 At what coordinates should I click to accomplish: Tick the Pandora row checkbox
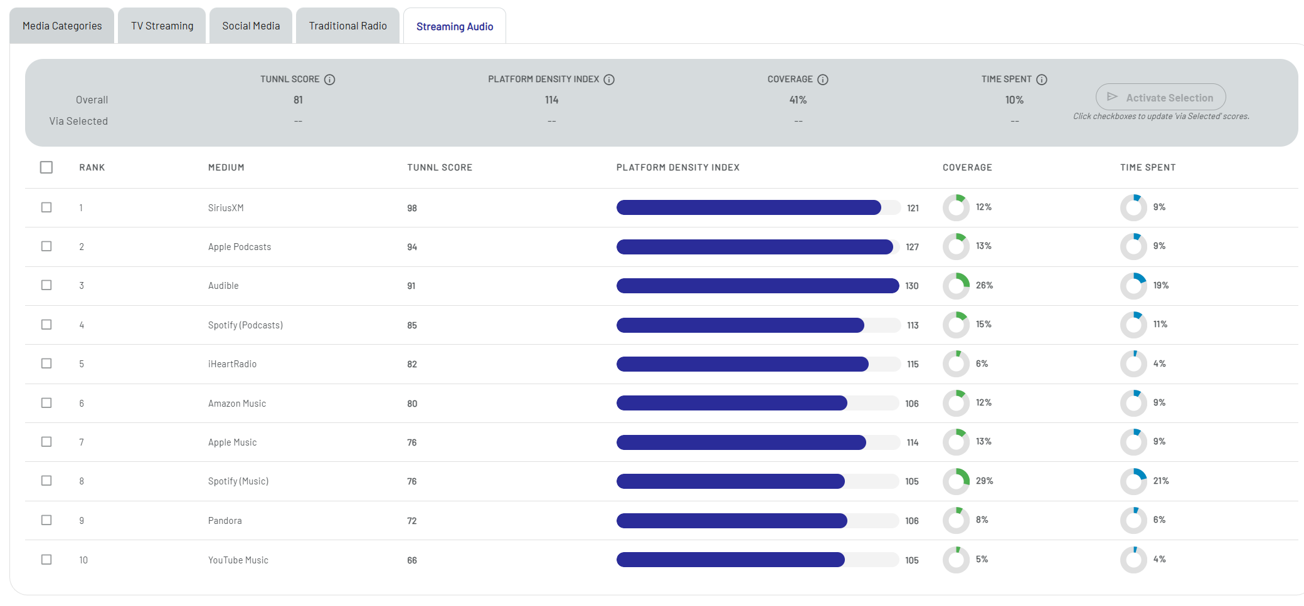pyautogui.click(x=46, y=520)
